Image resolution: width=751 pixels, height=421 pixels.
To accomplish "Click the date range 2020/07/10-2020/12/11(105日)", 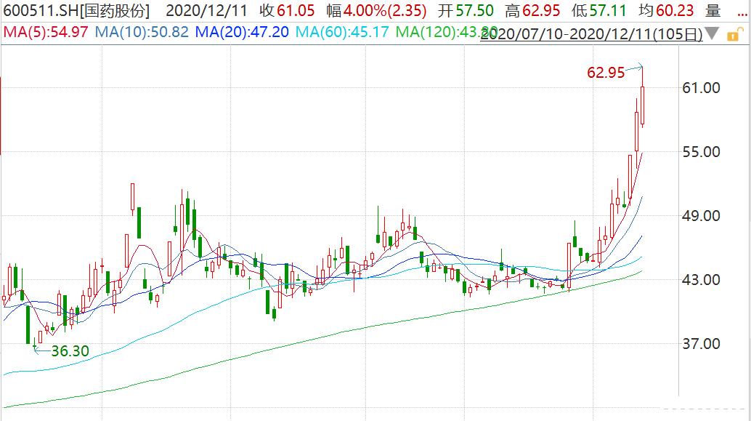I will click(591, 34).
